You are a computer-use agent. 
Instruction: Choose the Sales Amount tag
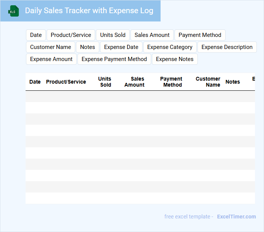pyautogui.click(x=152, y=35)
